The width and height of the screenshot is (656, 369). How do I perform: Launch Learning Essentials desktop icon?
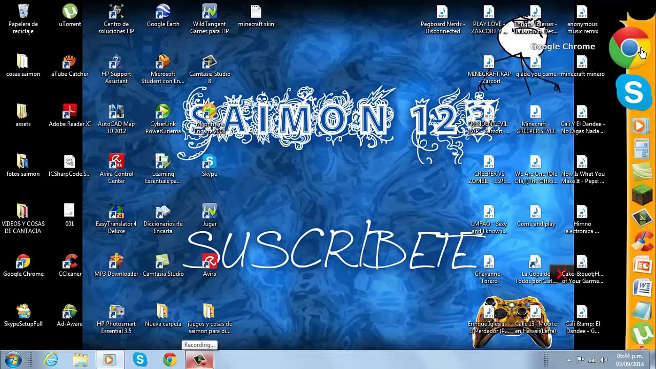click(x=163, y=169)
